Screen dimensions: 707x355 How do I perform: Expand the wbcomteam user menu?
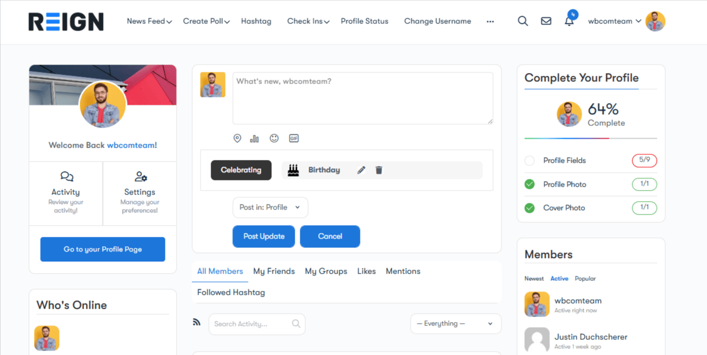615,21
